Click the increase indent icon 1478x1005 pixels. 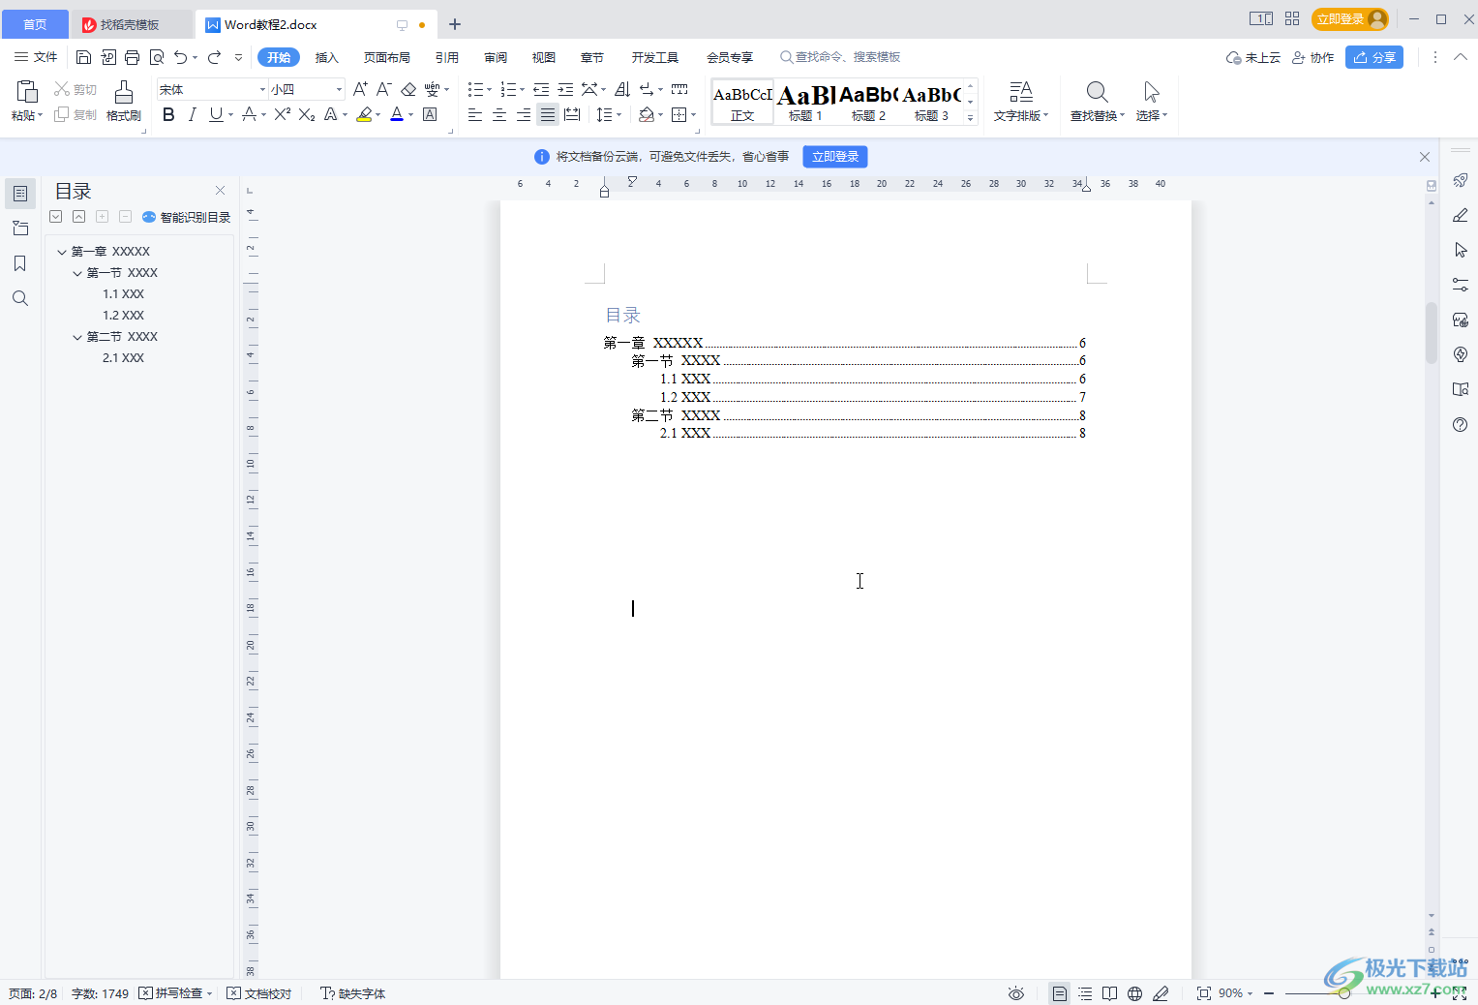tap(565, 89)
